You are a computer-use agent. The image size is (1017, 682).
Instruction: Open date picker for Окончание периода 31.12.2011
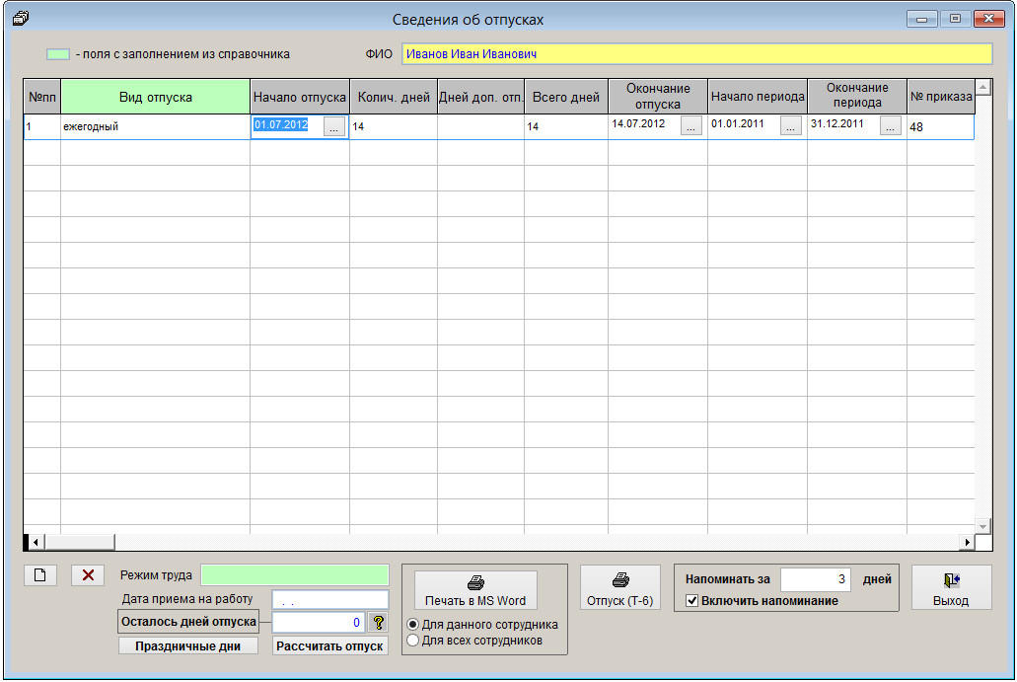click(891, 126)
